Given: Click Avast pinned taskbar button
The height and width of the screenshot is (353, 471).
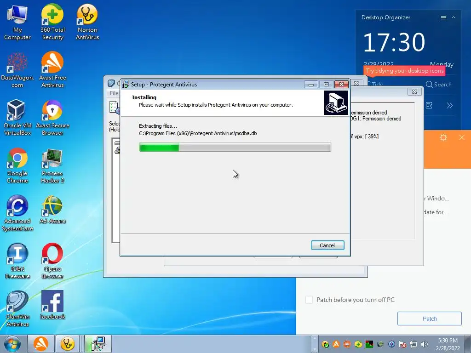Looking at the screenshot, I should [41, 344].
